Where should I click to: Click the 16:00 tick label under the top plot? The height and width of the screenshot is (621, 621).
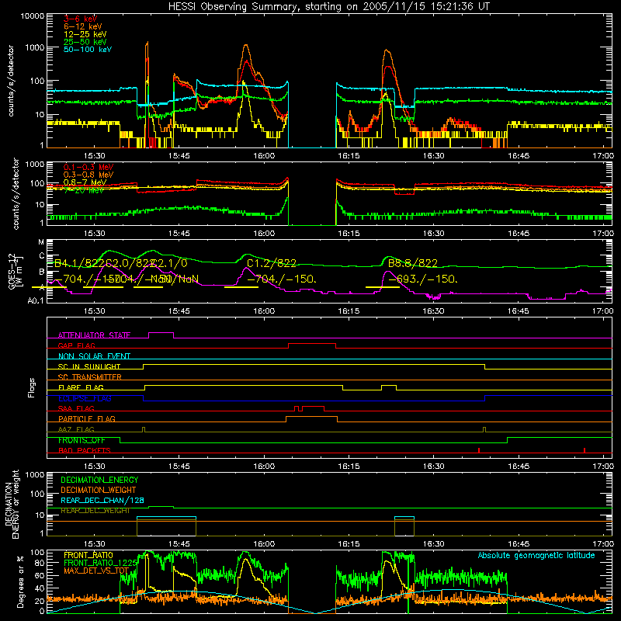pyautogui.click(x=264, y=156)
